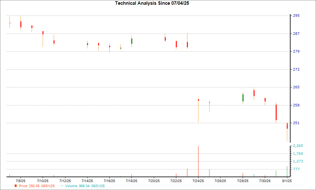This screenshot has height=190, width=316.
Task: Click the 777 volume axis label
Action: point(296,169)
